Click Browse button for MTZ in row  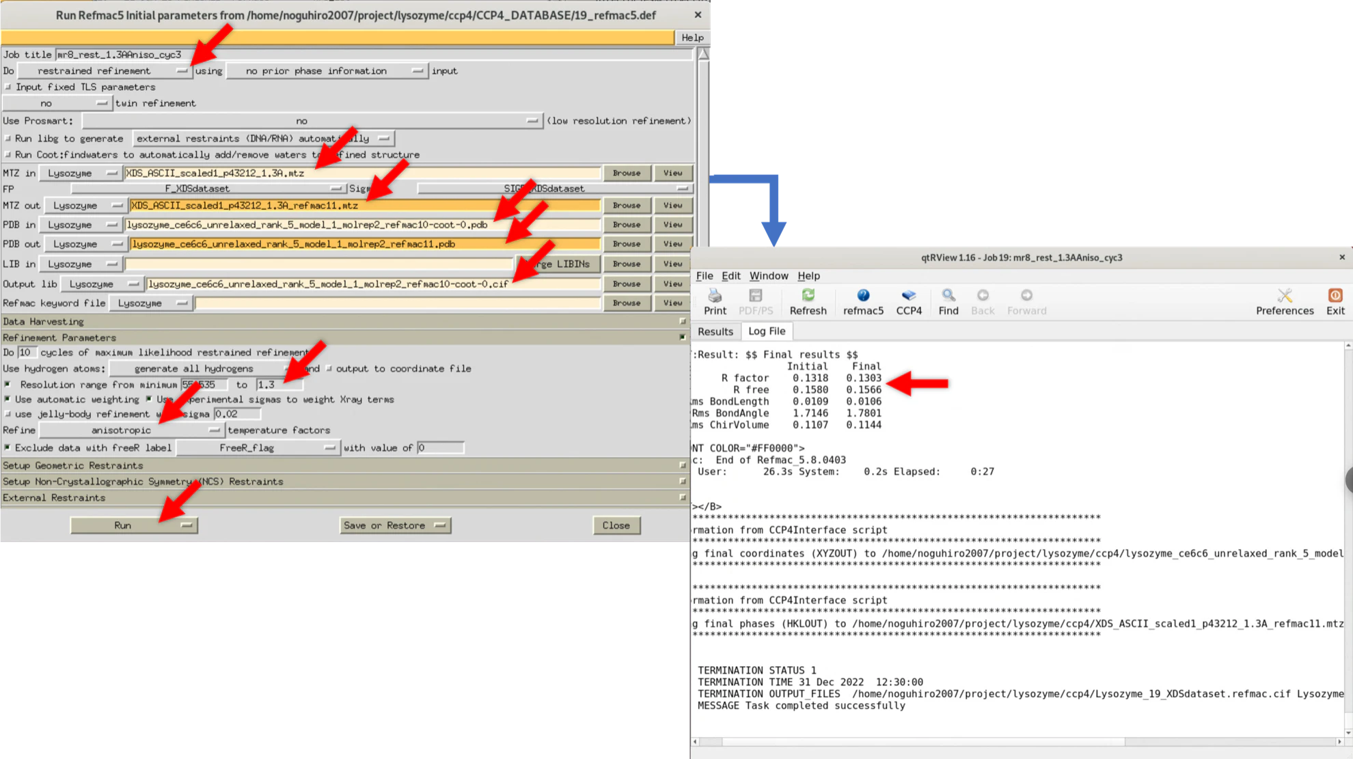pos(627,173)
